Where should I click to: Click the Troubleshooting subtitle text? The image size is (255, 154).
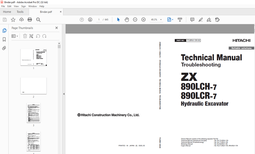tap(201, 64)
